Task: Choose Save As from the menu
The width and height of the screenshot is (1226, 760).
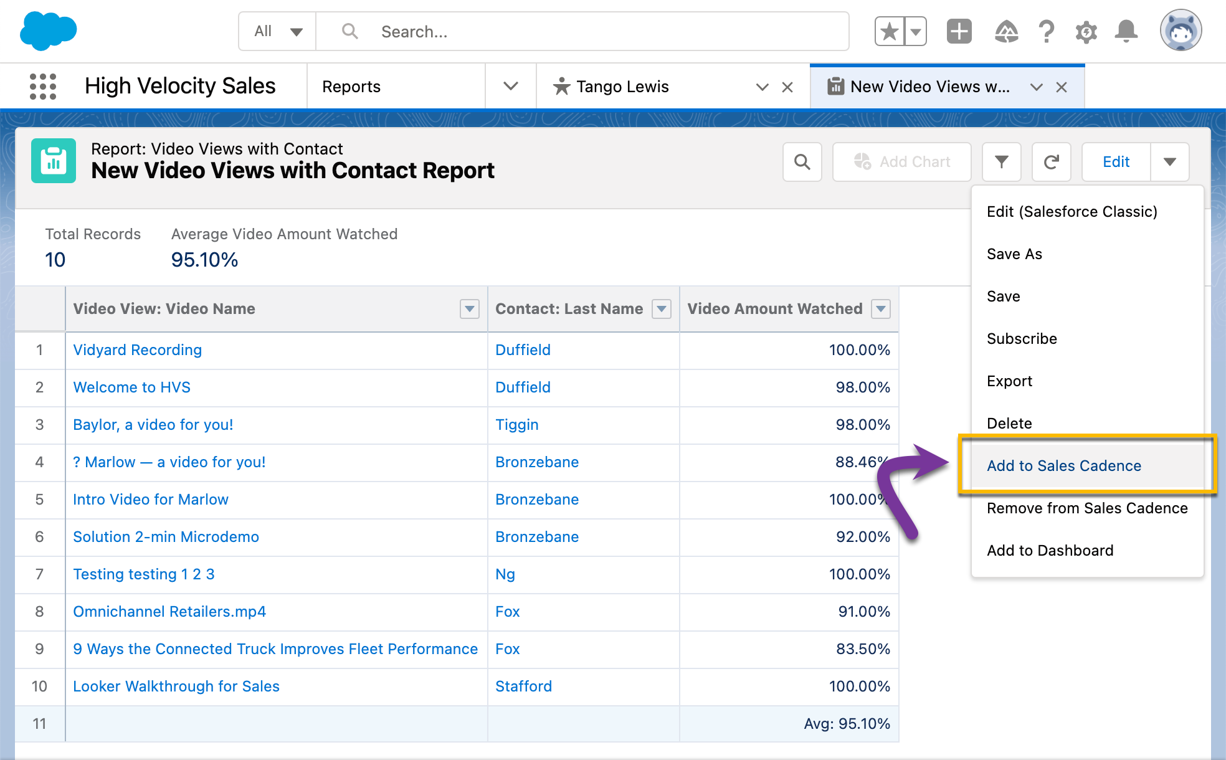Action: (1087, 254)
